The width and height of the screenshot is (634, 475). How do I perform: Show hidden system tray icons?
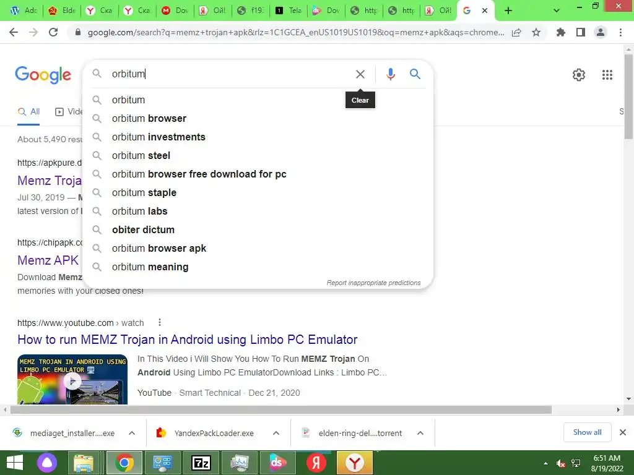pyautogui.click(x=545, y=464)
